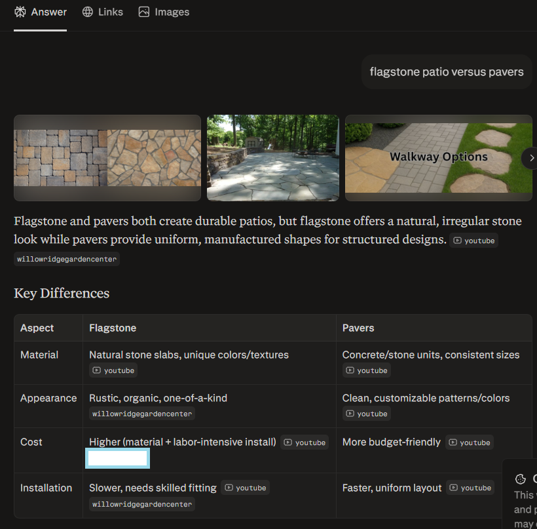Open the Walkway Options image
The width and height of the screenshot is (537, 529).
pyautogui.click(x=437, y=158)
